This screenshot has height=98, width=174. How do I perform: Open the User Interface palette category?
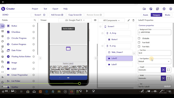(2, 26)
